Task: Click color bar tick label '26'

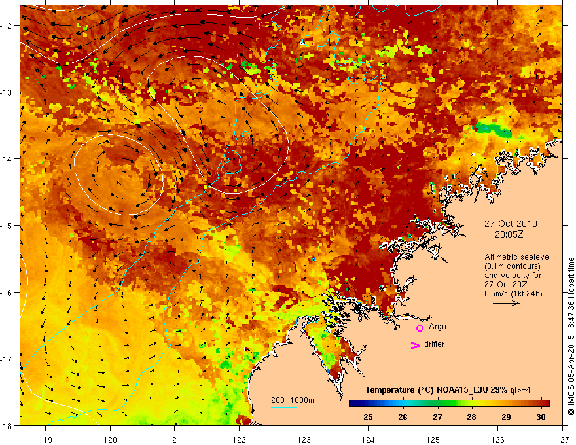Action: (x=403, y=417)
